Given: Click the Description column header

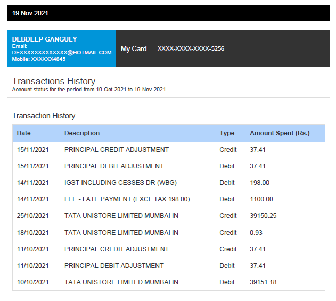Looking at the screenshot, I should tap(82, 133).
